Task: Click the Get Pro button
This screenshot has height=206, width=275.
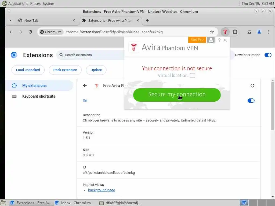Action: point(197,40)
